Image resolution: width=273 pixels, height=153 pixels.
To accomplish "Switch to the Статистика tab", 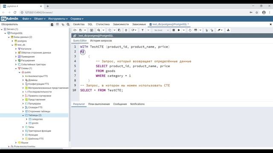I will coord(103,24).
